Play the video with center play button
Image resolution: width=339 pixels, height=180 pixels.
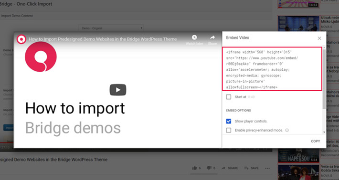click(118, 90)
